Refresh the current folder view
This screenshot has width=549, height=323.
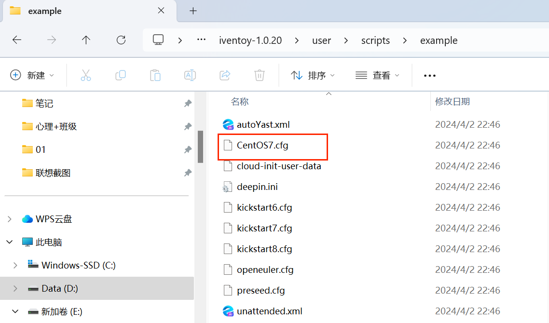(x=121, y=40)
